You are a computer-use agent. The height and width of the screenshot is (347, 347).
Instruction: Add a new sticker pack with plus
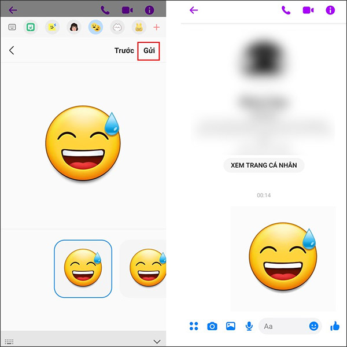[x=157, y=27]
